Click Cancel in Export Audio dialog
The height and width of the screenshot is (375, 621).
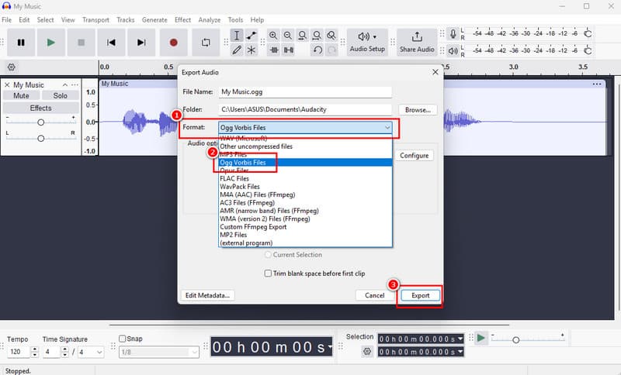coord(375,295)
